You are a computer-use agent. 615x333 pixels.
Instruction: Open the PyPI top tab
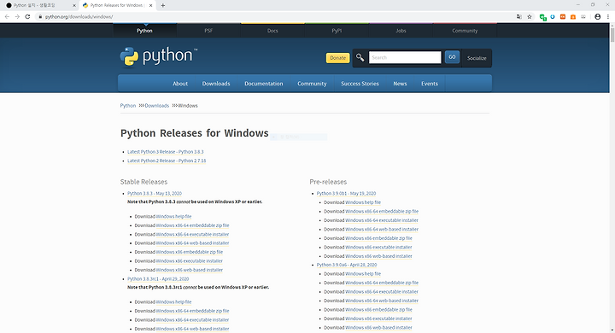[337, 31]
